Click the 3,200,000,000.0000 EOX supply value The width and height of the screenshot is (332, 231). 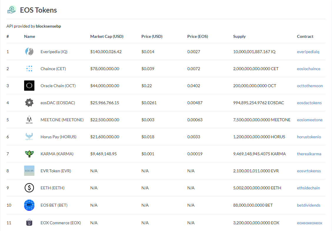[x=256, y=223]
